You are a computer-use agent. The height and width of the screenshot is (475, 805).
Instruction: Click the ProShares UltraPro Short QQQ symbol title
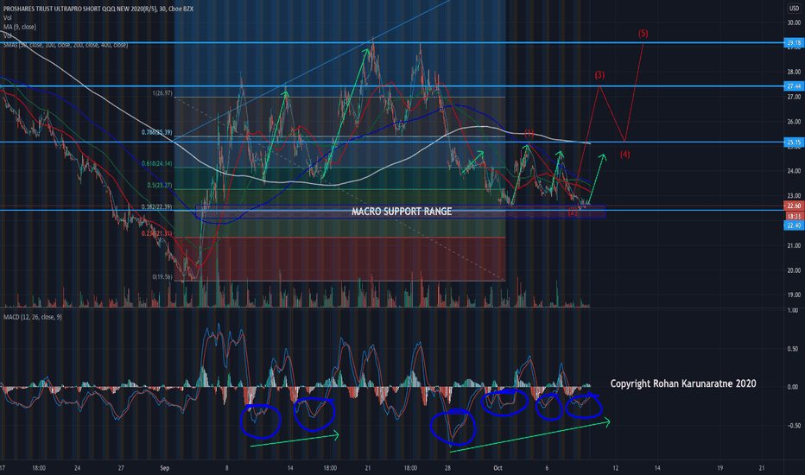[x=98, y=9]
